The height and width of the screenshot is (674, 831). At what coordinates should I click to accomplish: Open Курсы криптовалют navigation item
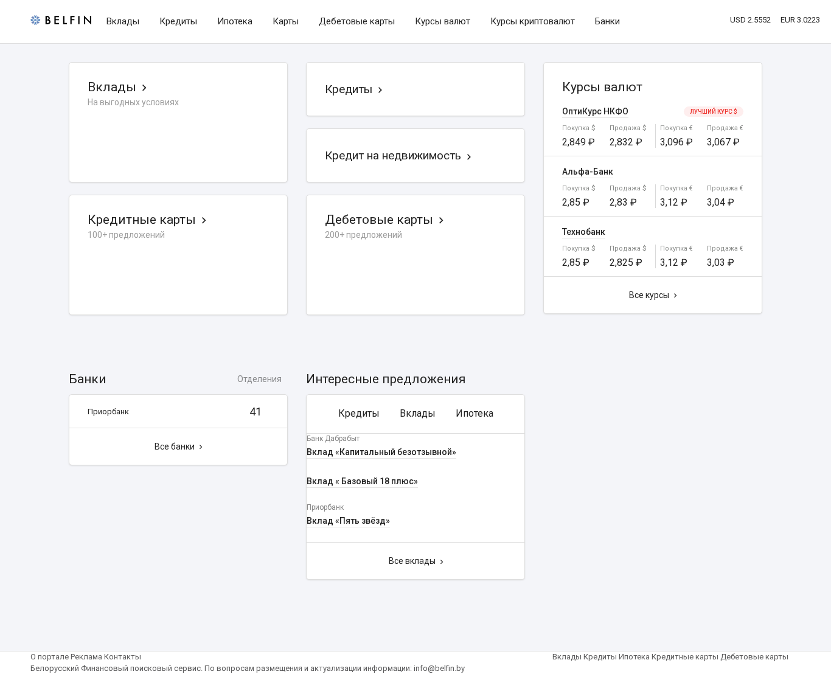point(532,21)
